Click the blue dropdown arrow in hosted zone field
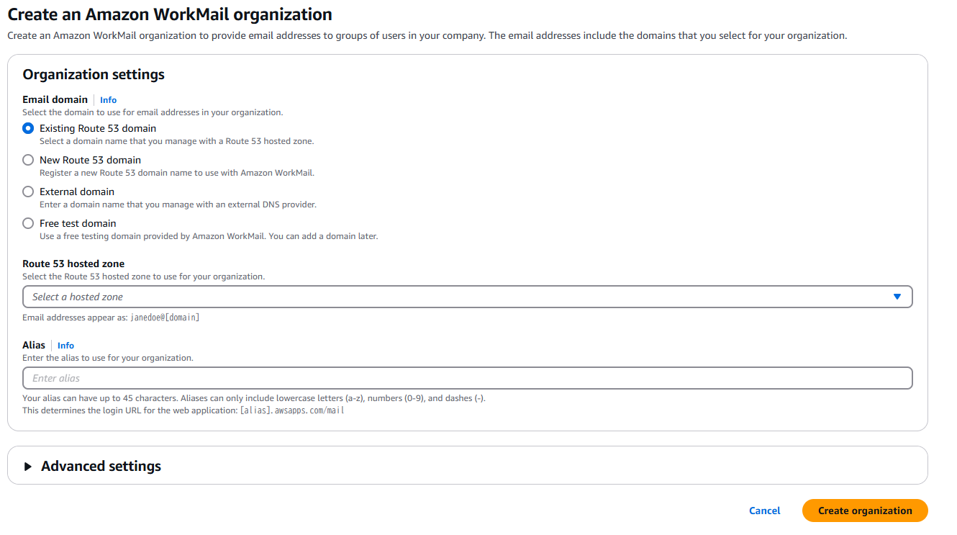The image size is (957, 535). pyautogui.click(x=897, y=297)
